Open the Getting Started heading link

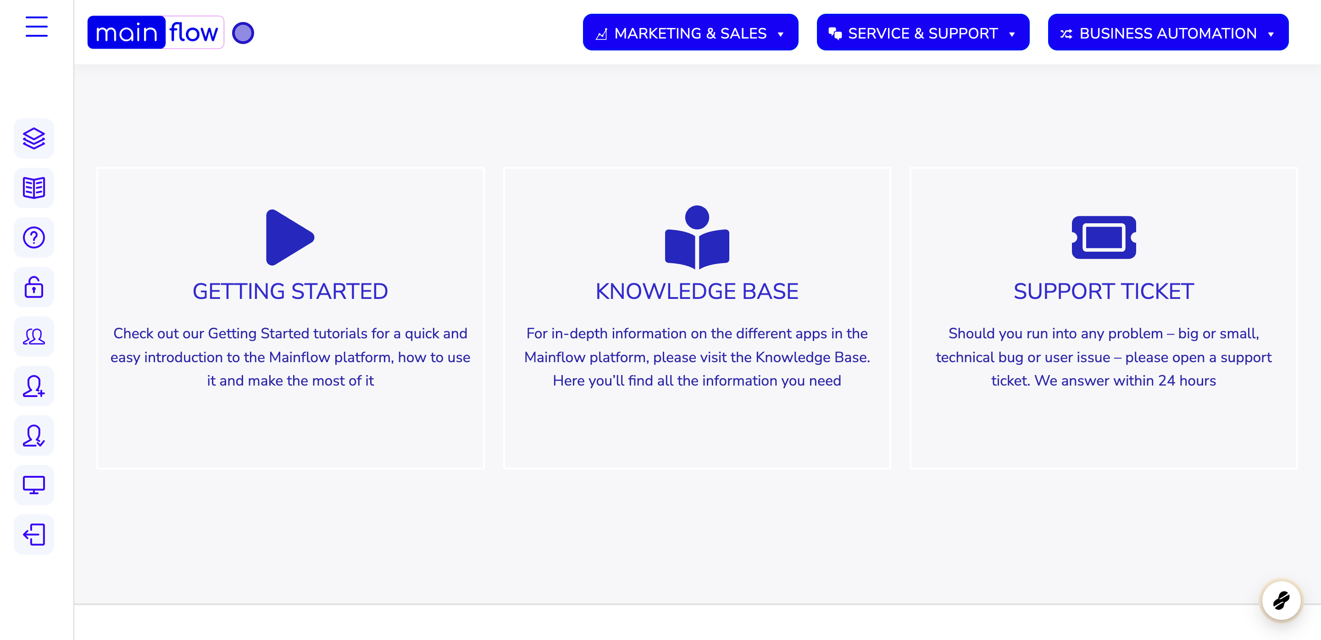tap(290, 292)
